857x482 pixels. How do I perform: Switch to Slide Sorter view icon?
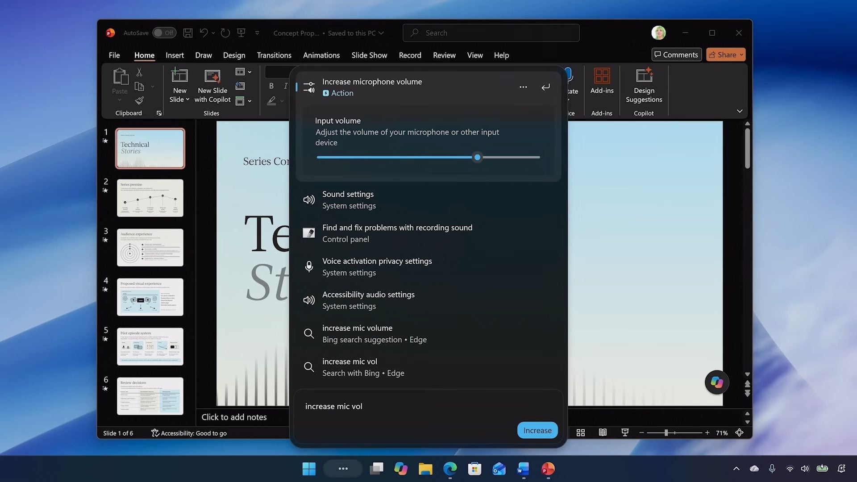(x=581, y=432)
